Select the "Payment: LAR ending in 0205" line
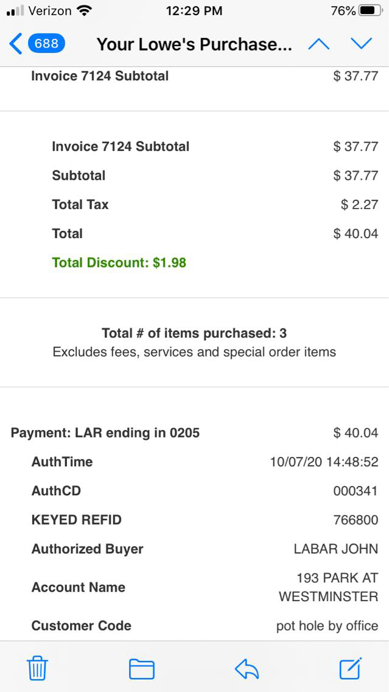389x692 pixels. point(105,433)
